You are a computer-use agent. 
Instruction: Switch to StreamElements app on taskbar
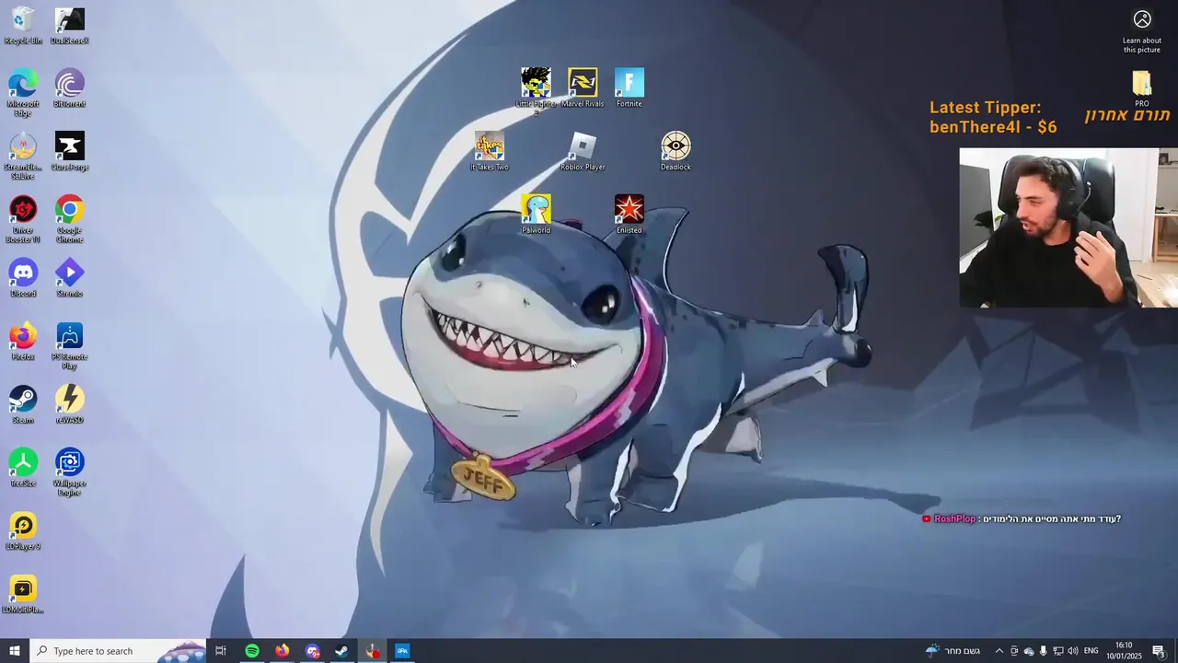372,651
